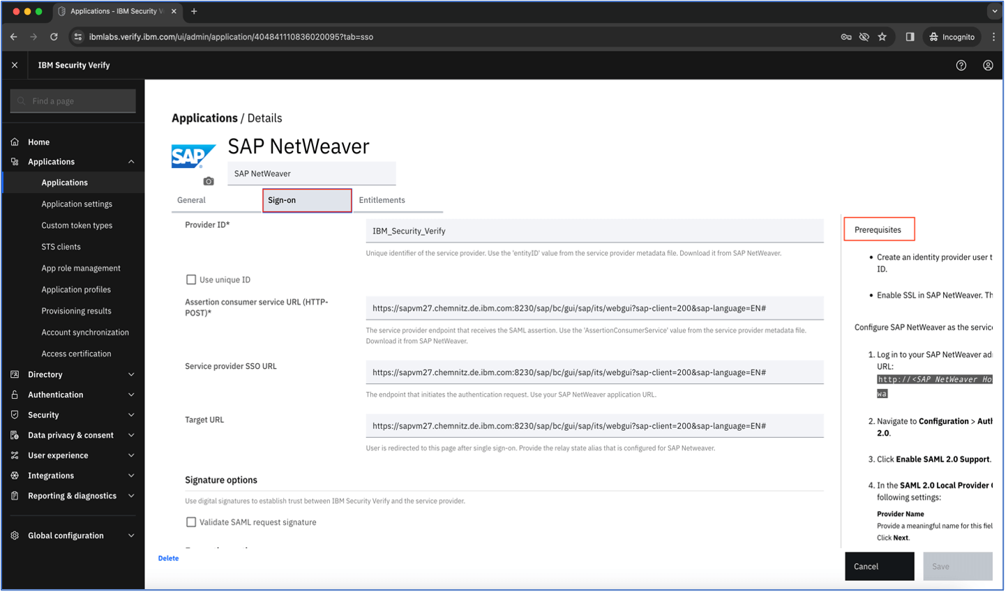Bookmark this page with the star icon

(x=882, y=37)
